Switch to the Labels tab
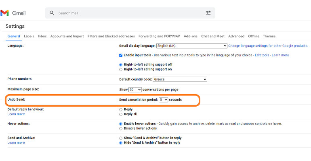The image size is (311, 161). 29,36
